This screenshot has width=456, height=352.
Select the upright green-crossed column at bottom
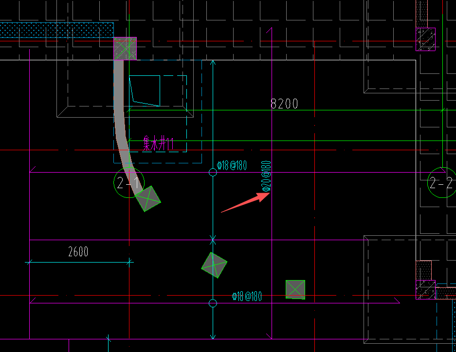point(295,290)
